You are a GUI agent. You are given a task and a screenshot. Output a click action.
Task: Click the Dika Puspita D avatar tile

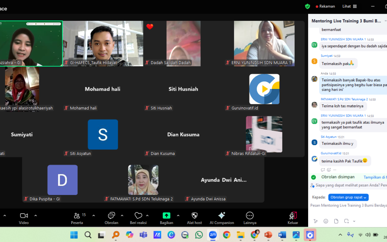click(x=62, y=180)
